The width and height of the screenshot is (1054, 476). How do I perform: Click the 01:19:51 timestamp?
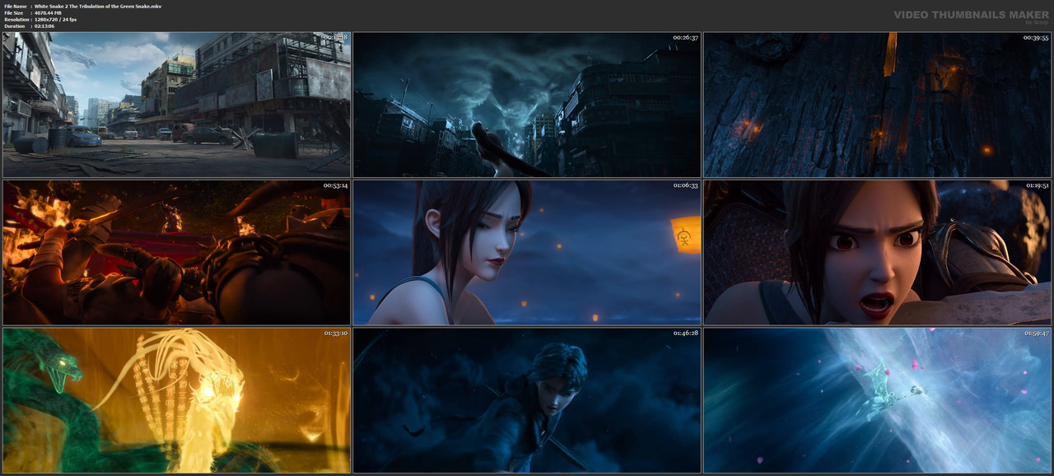point(1036,185)
